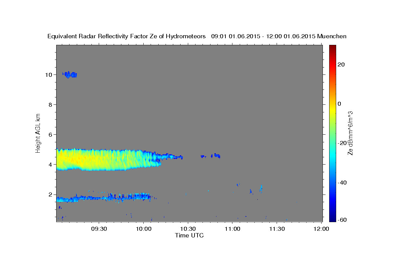Click the colorbar tick label '-60'
The width and height of the screenshot is (399, 266).
[341, 219]
